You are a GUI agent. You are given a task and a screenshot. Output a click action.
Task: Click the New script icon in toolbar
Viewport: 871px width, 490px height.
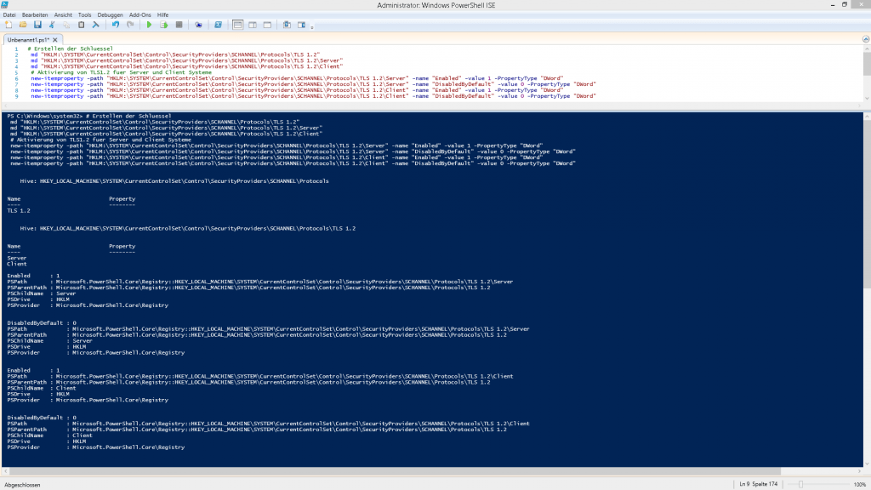(x=9, y=25)
